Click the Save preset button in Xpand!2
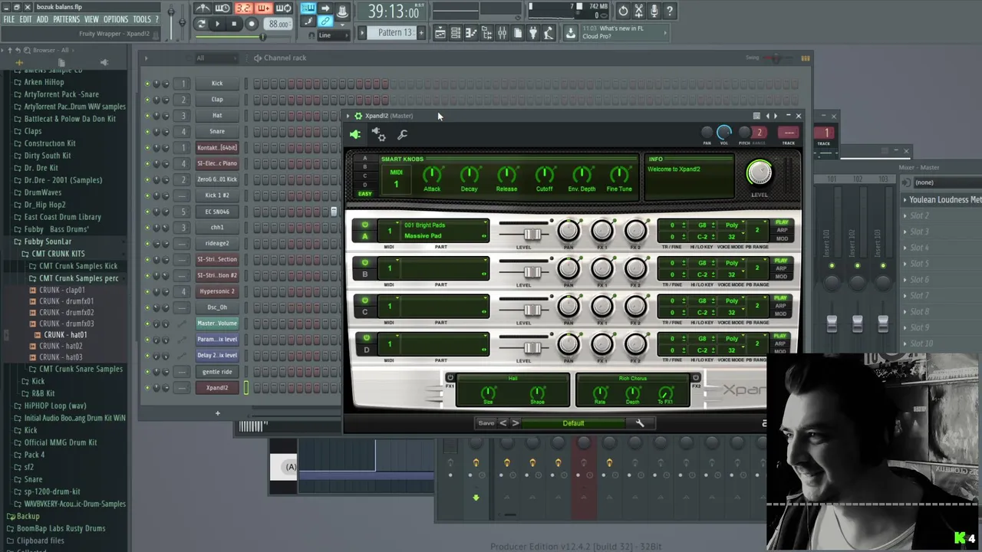 click(x=486, y=423)
